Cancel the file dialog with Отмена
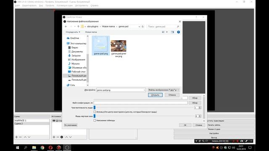Image resolution: width=269 pixels, height=151 pixels. [172, 95]
